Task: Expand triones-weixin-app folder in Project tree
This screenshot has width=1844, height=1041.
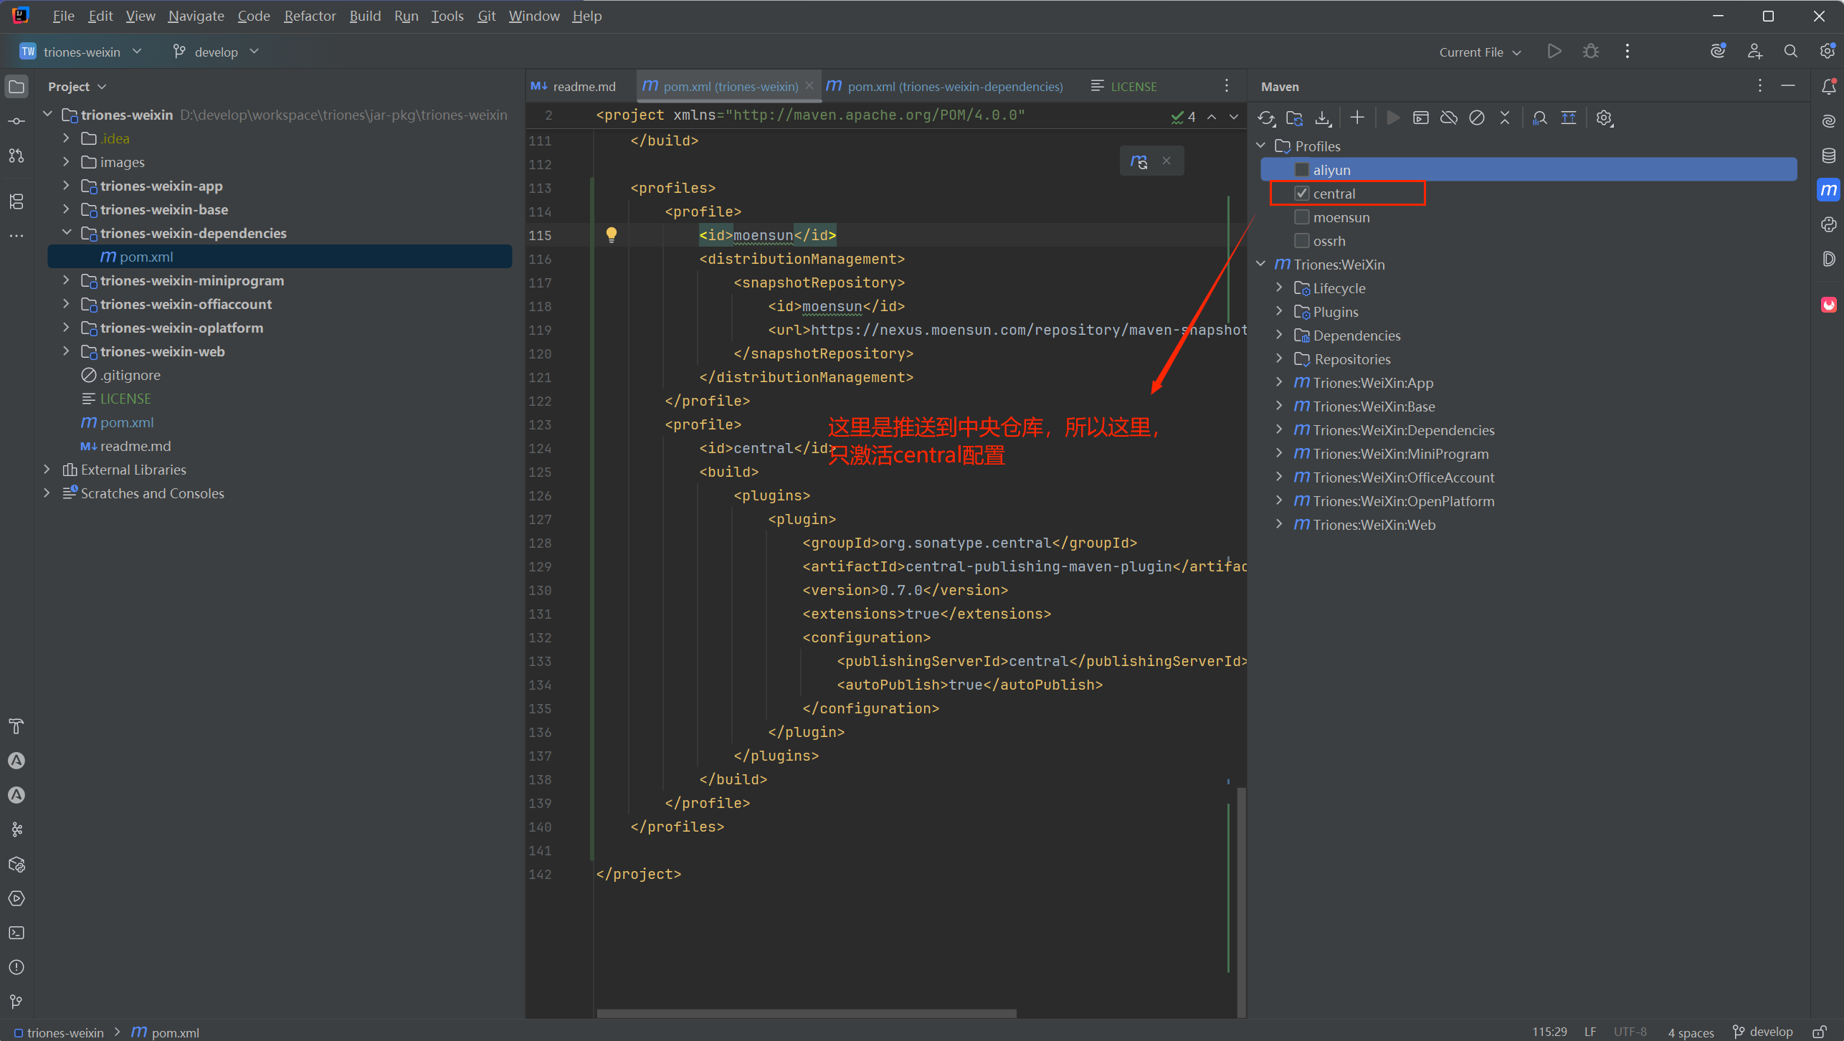Action: pos(66,186)
